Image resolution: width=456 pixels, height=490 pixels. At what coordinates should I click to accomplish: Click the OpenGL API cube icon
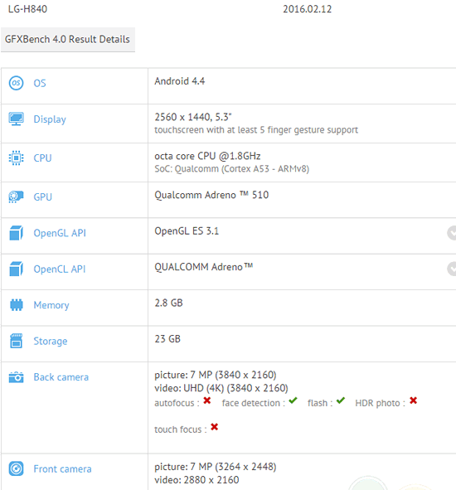[16, 233]
